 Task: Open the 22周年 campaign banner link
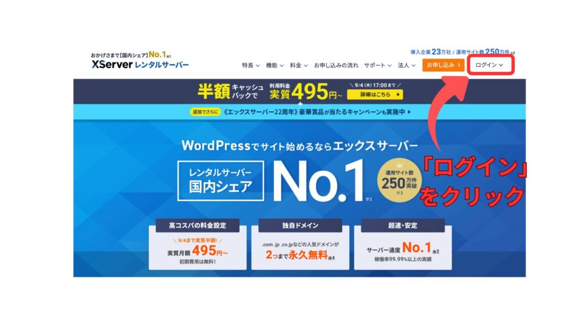pyautogui.click(x=300, y=112)
